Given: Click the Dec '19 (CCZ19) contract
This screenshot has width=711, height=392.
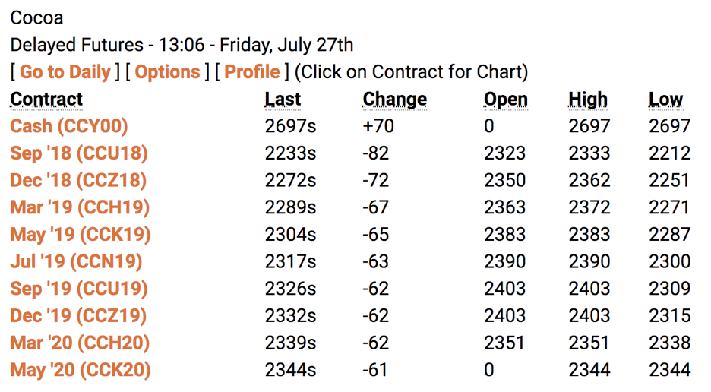Looking at the screenshot, I should click(78, 316).
